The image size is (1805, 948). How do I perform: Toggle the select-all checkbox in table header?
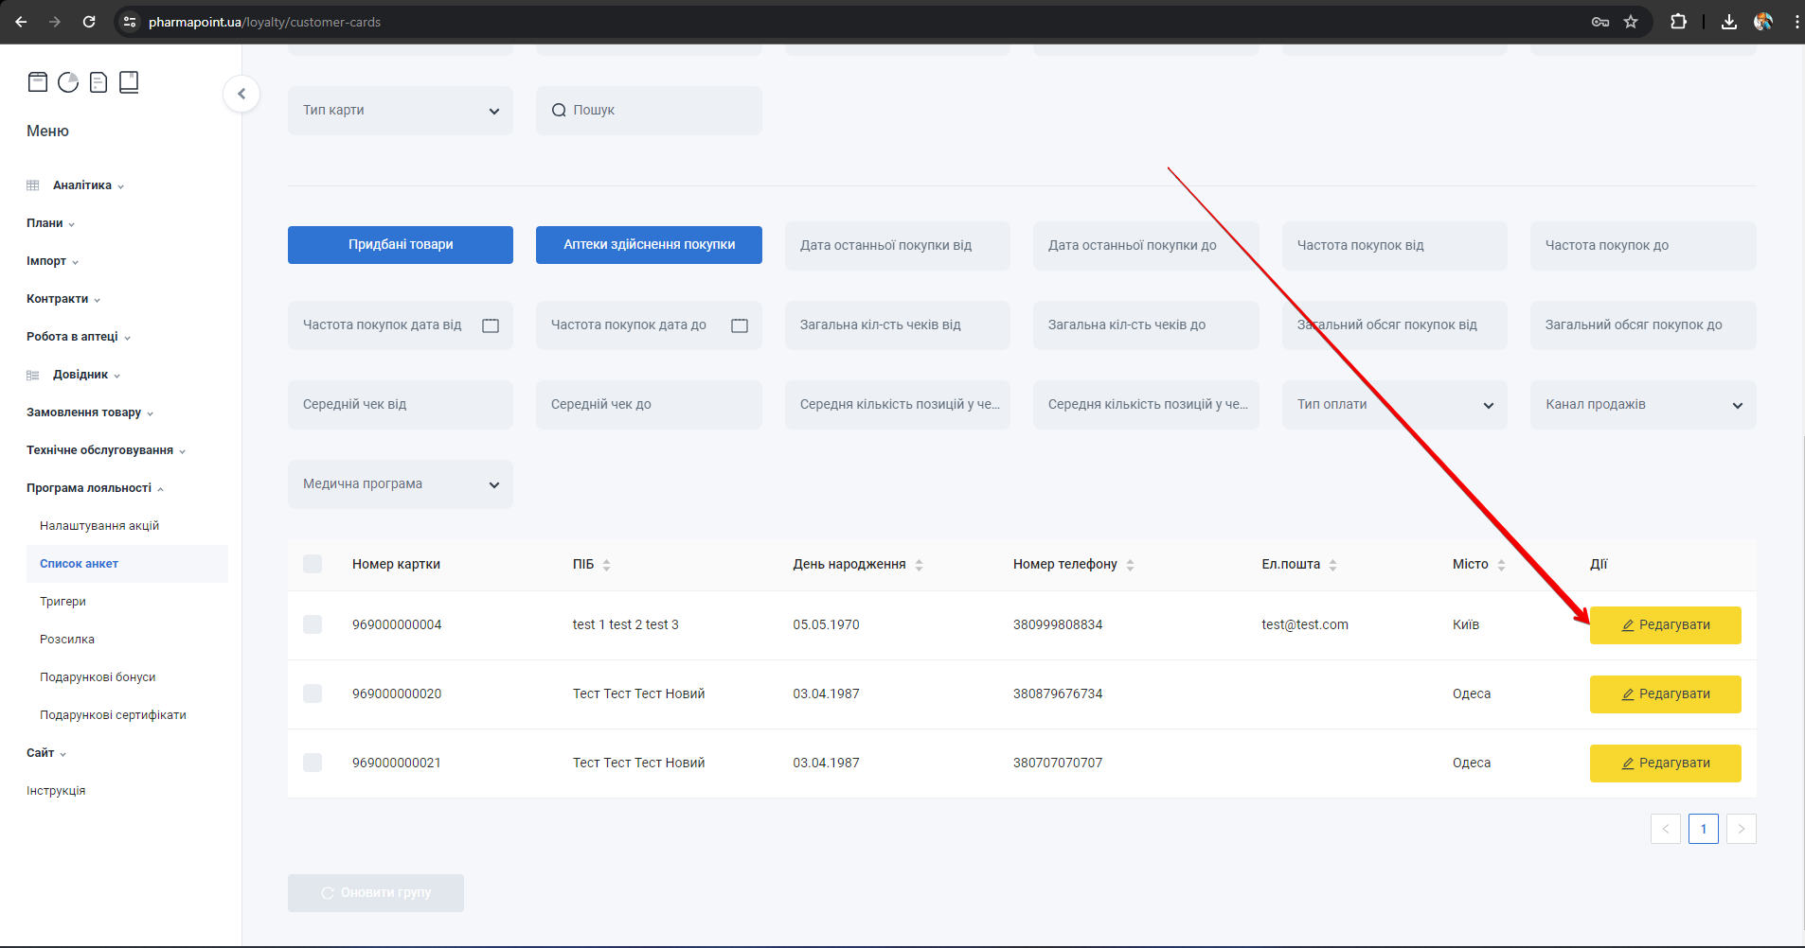[313, 564]
